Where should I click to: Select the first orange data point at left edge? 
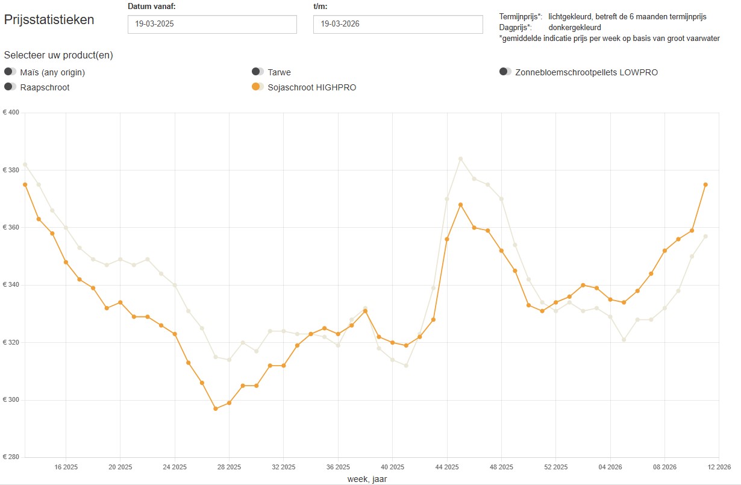point(25,185)
